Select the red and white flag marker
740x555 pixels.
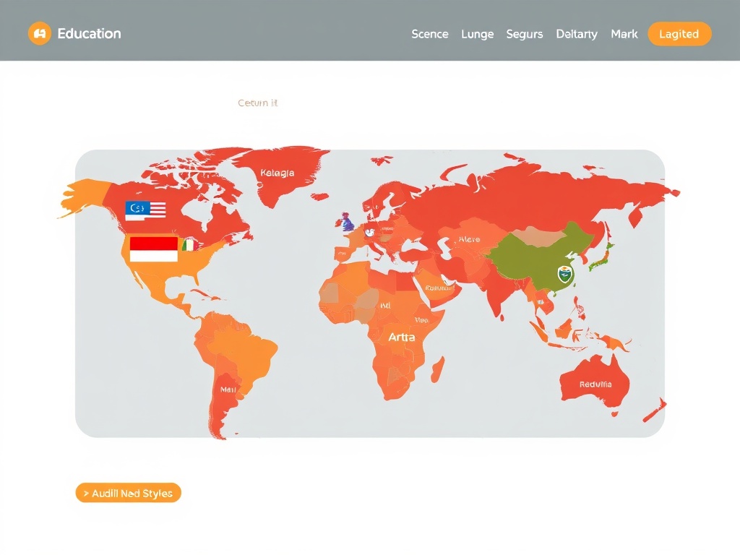[153, 249]
